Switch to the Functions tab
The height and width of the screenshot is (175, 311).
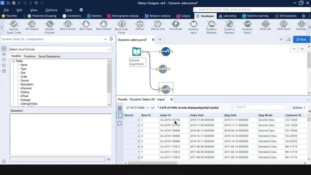click(x=30, y=56)
